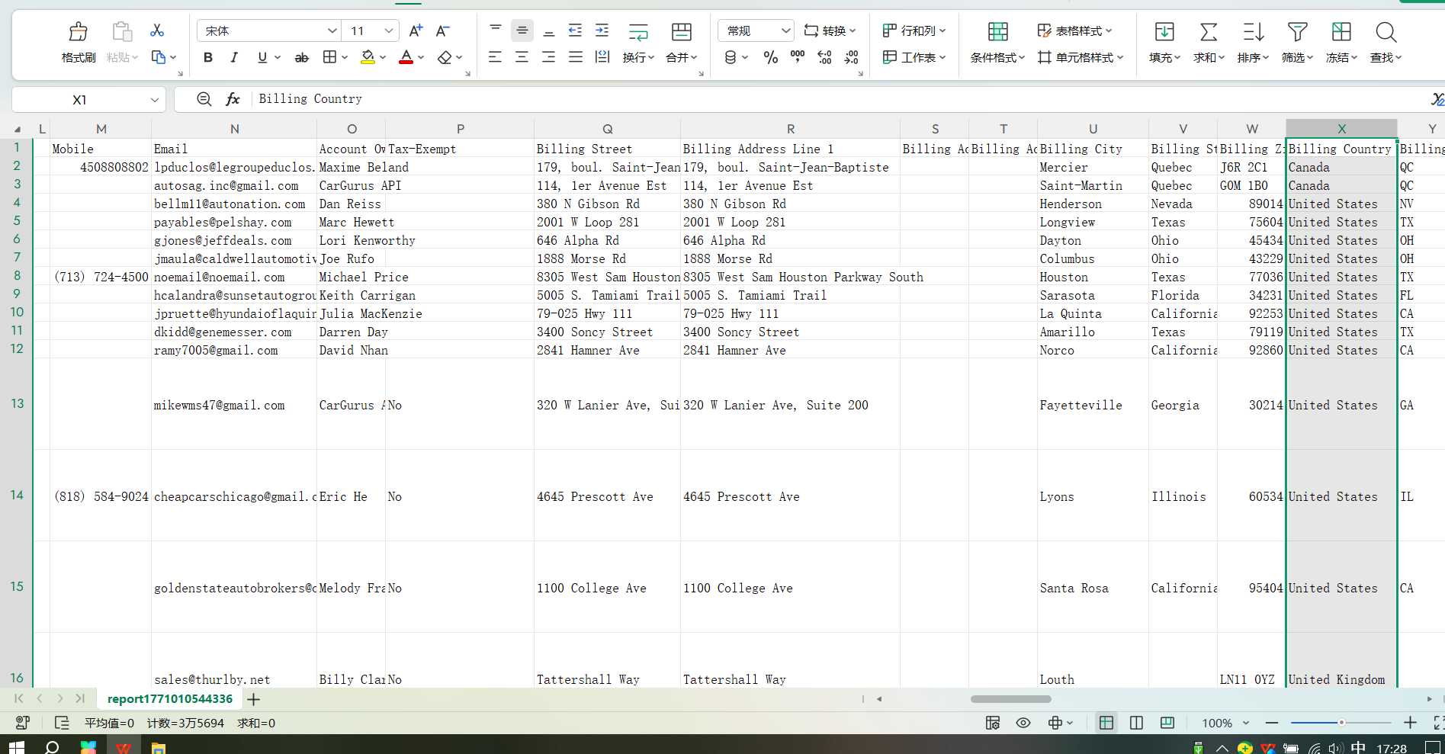Select column header X
Image resolution: width=1445 pixels, height=754 pixels.
pyautogui.click(x=1341, y=129)
